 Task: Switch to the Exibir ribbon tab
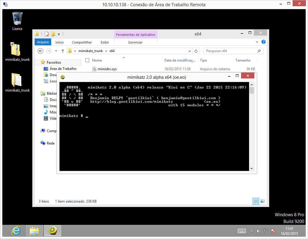point(105,42)
